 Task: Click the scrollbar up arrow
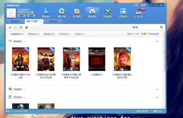(164, 32)
